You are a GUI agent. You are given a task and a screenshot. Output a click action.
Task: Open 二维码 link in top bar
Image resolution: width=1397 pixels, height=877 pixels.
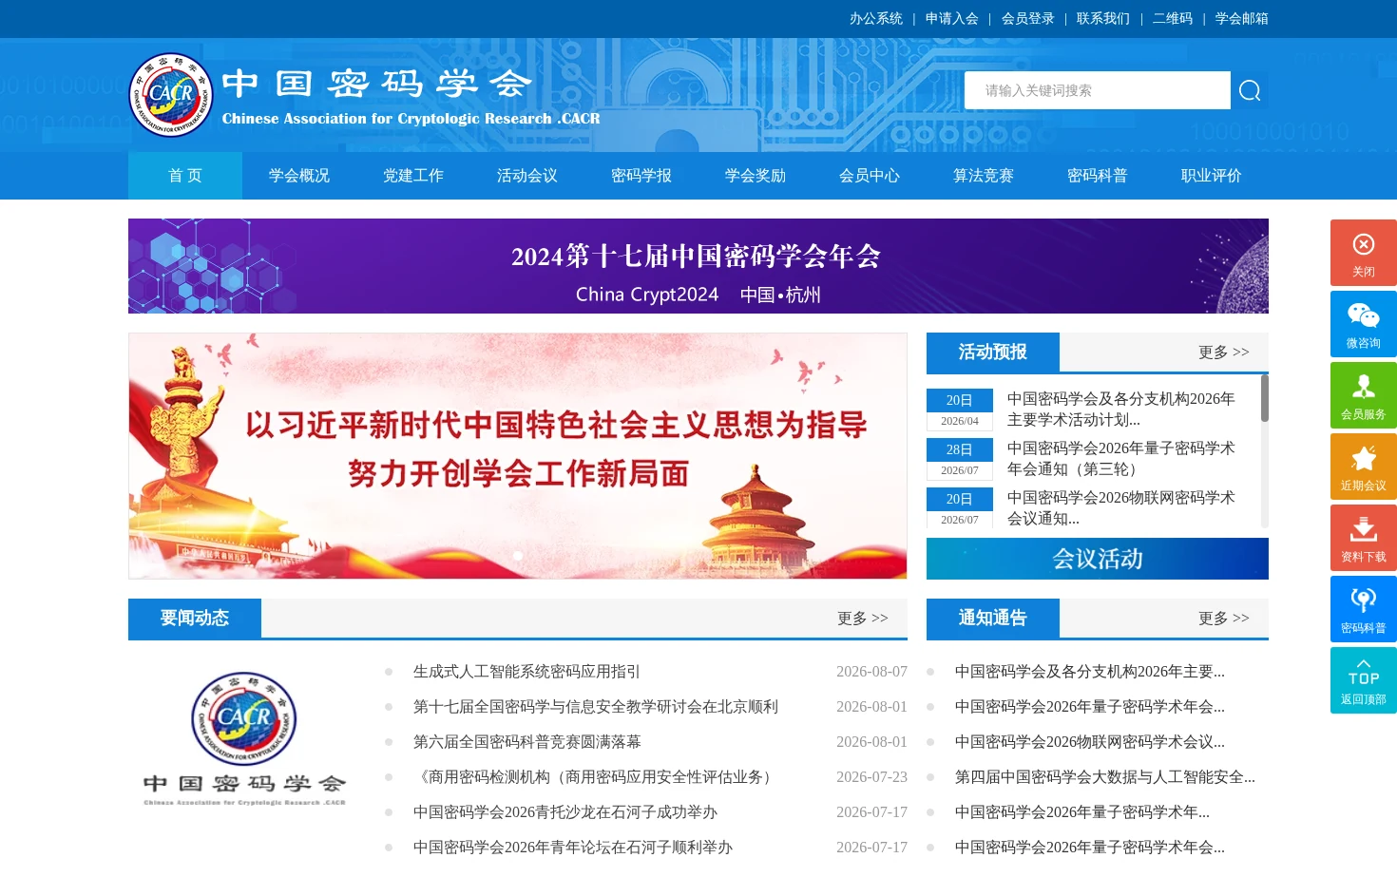click(1173, 18)
